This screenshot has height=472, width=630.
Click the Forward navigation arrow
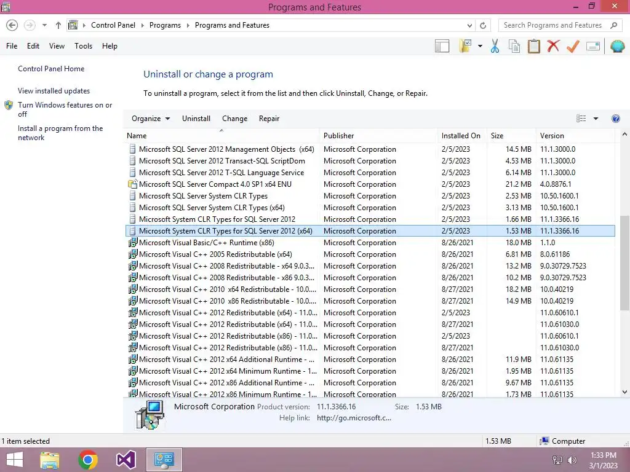(x=30, y=25)
